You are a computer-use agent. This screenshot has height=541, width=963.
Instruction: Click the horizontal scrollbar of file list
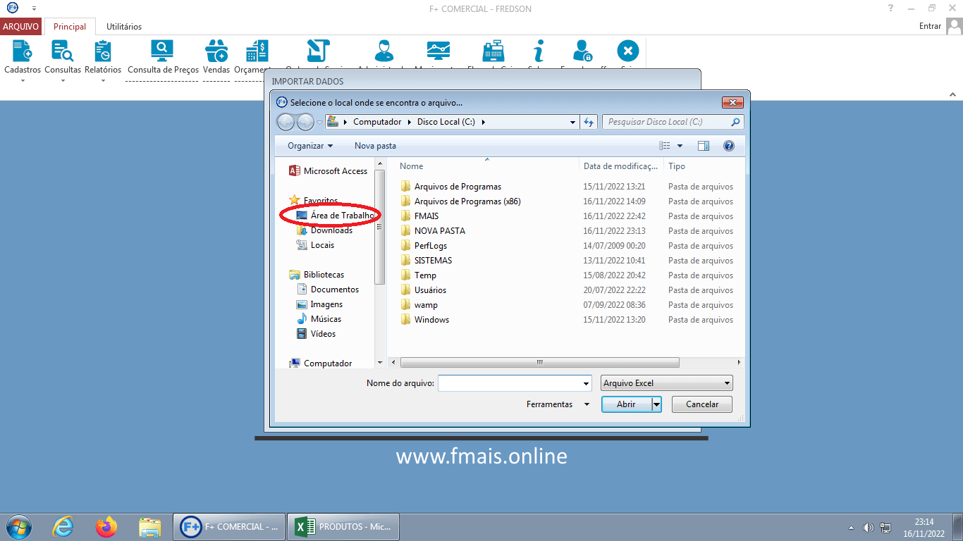click(x=539, y=363)
